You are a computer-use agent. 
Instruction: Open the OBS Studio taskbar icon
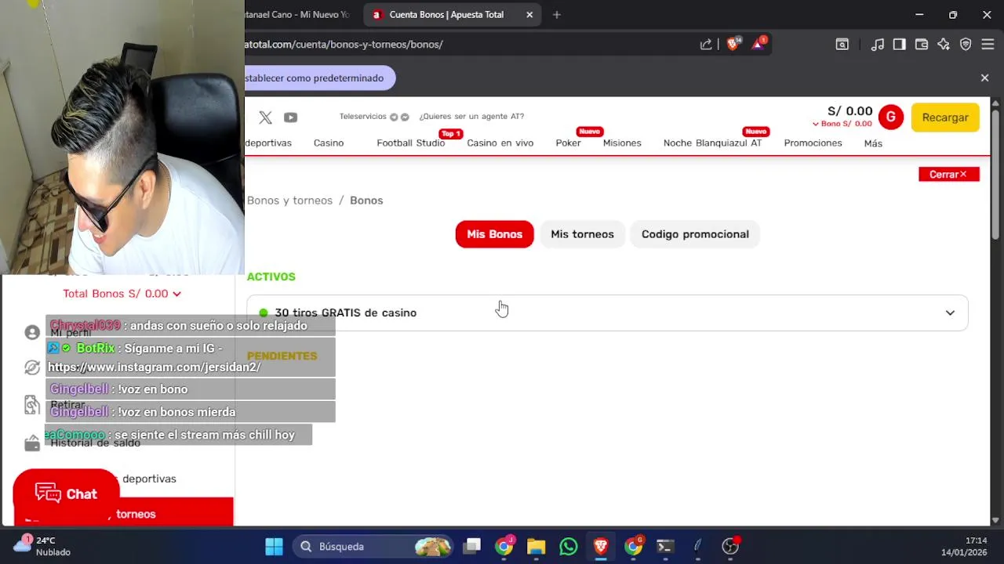[730, 546]
